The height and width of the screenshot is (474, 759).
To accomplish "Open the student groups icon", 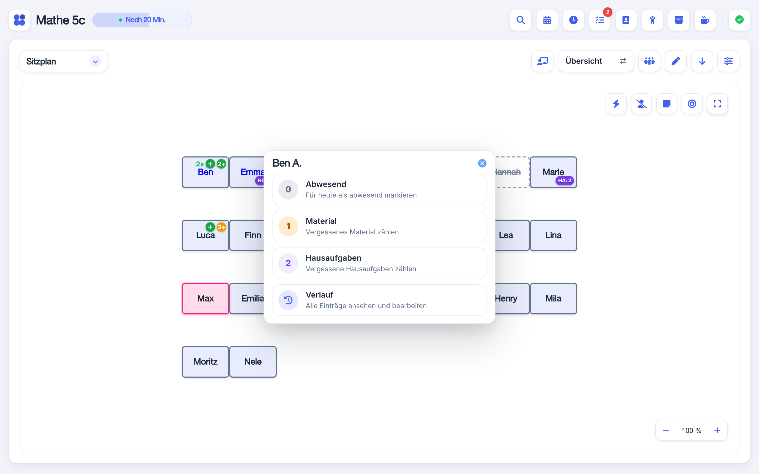I will 649,61.
